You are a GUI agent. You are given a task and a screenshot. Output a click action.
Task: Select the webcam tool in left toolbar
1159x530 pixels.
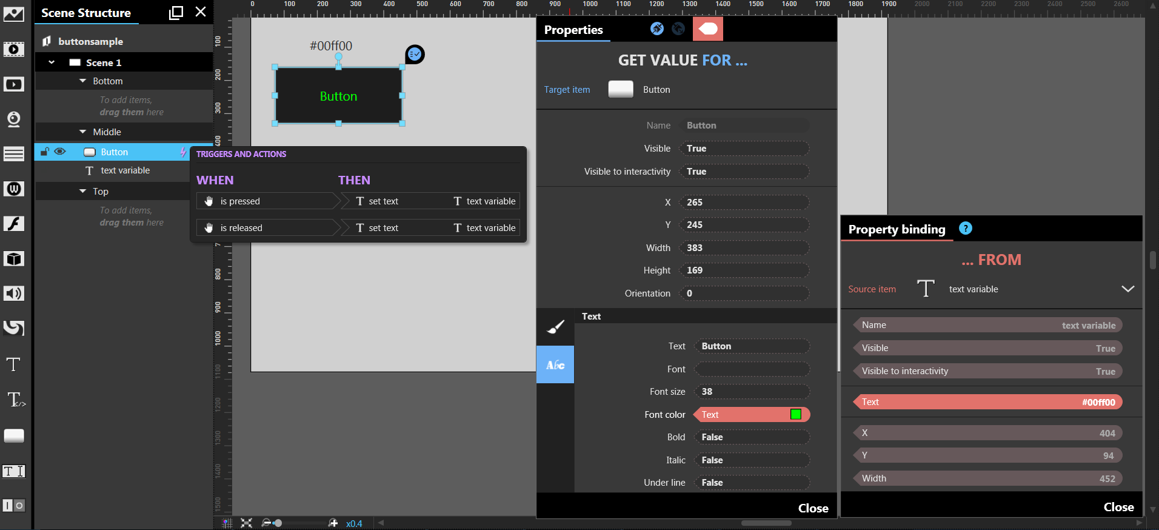[x=13, y=119]
